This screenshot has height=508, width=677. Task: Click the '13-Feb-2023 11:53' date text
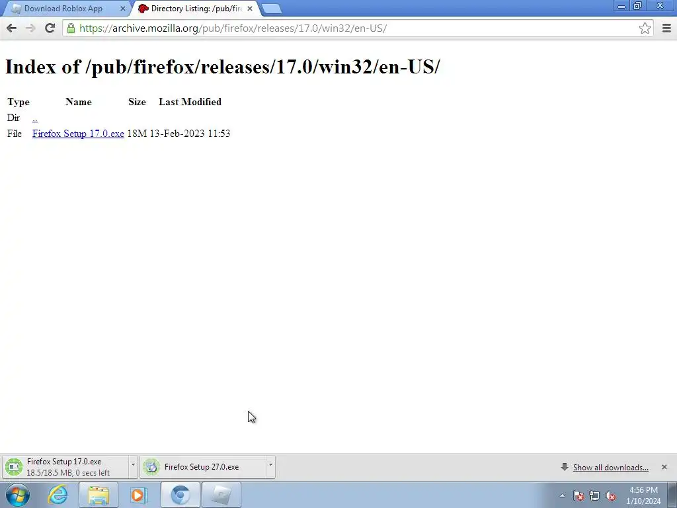click(190, 134)
